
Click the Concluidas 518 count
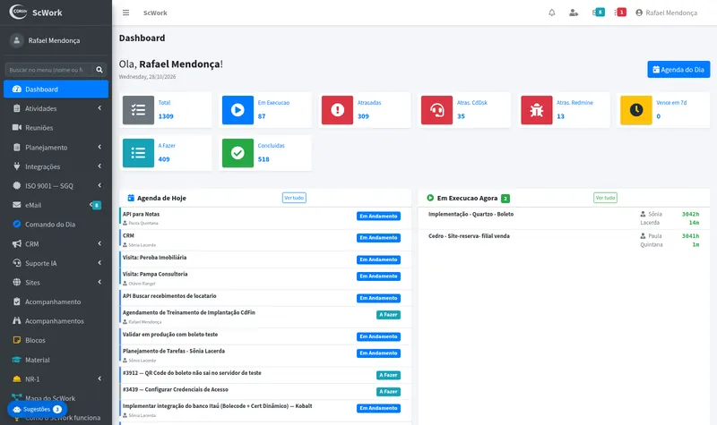(x=263, y=159)
